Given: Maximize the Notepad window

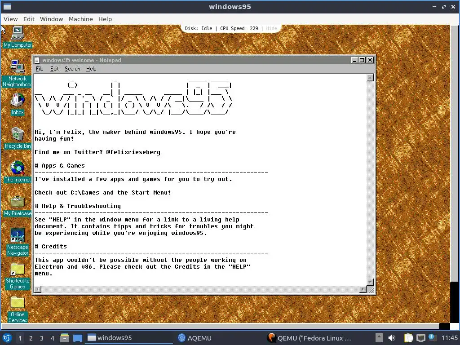Looking at the screenshot, I should tap(362, 60).
